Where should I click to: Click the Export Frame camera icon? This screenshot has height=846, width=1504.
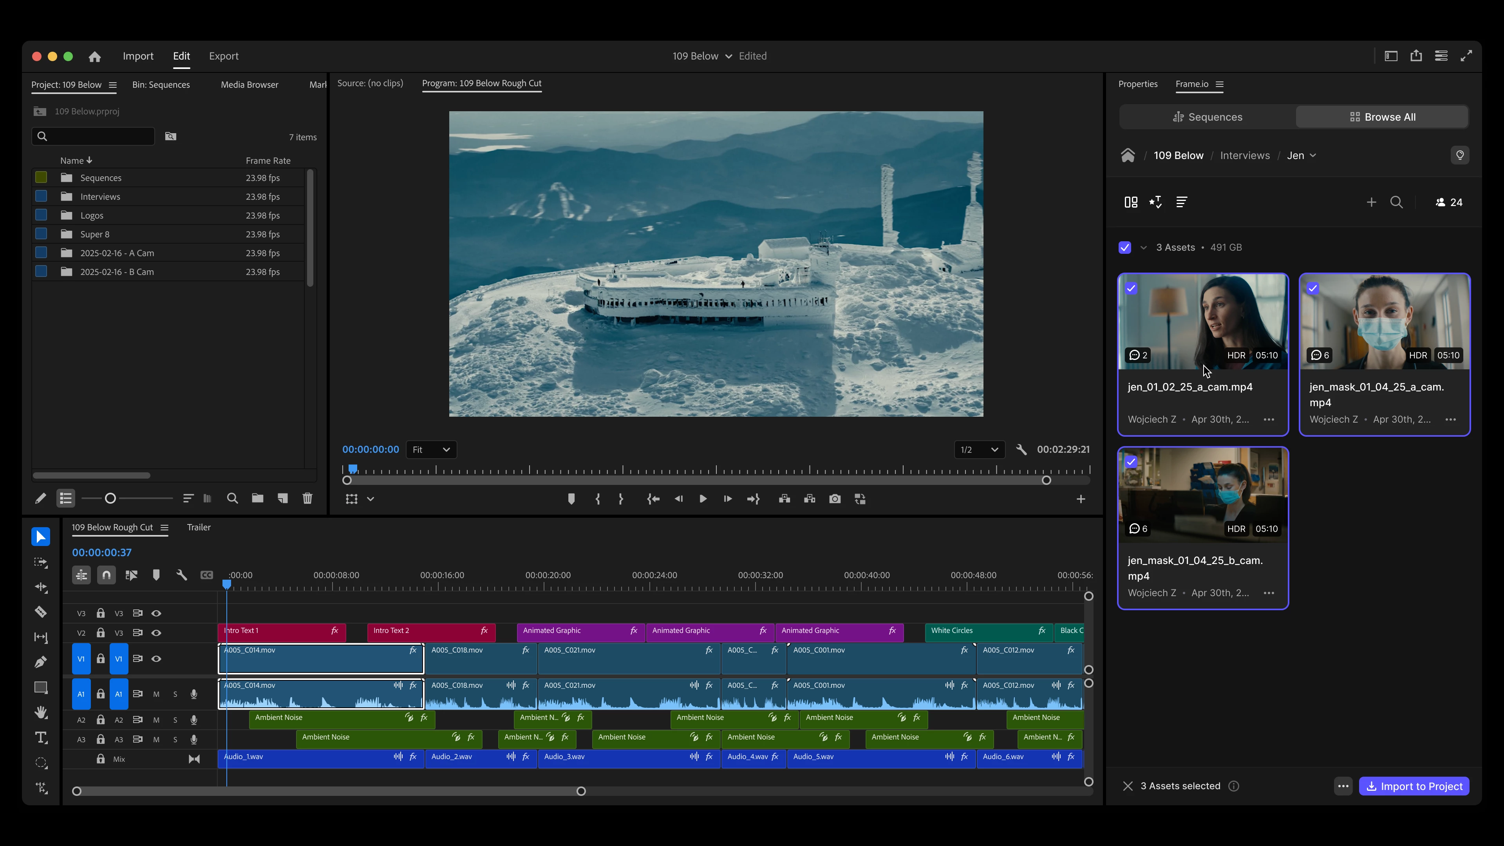835,499
